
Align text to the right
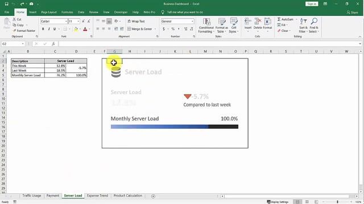click(109, 29)
